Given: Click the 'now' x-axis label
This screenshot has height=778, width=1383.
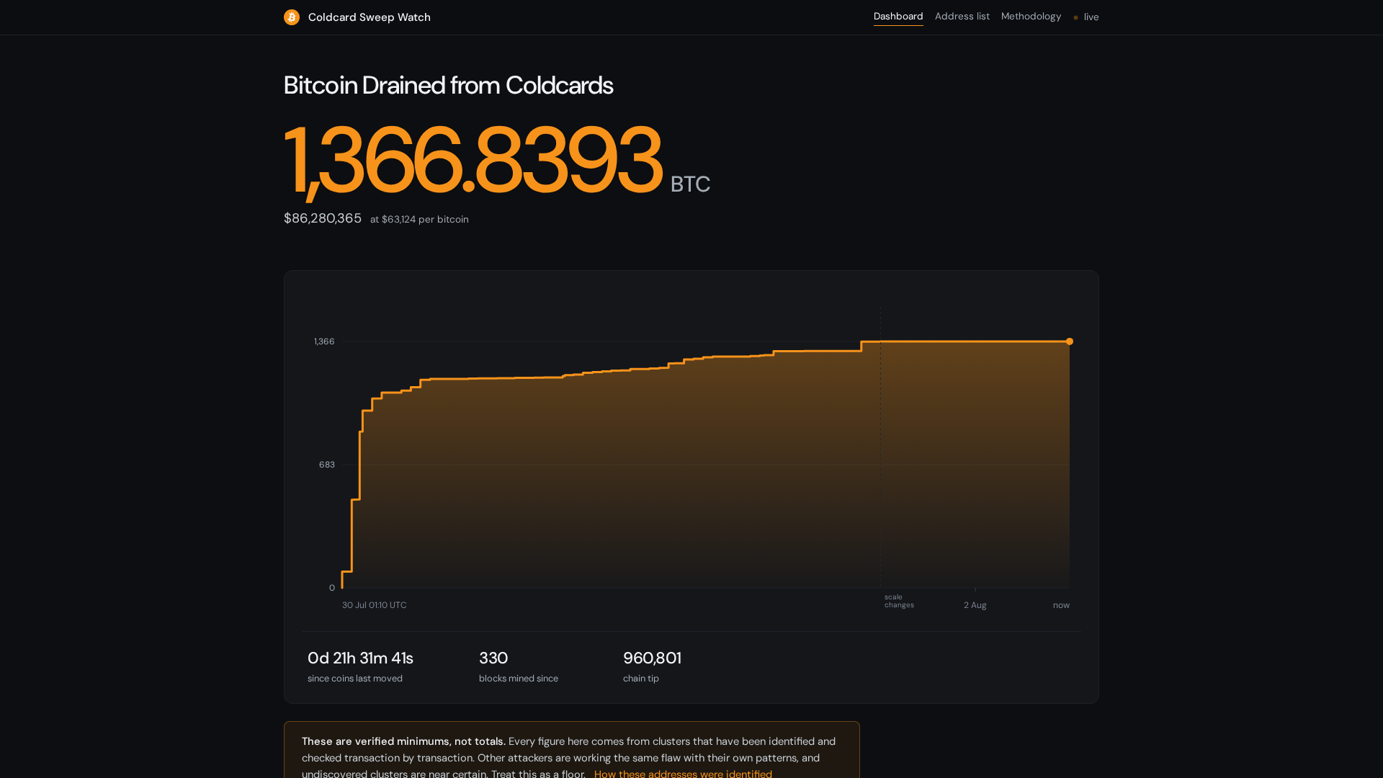Looking at the screenshot, I should click(1061, 605).
